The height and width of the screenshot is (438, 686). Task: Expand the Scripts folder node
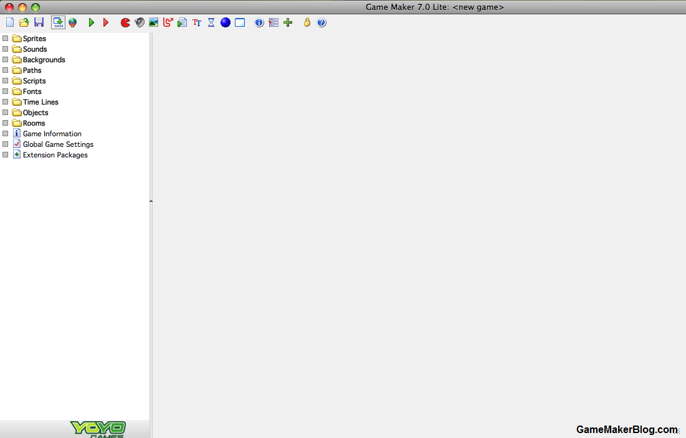click(x=5, y=81)
